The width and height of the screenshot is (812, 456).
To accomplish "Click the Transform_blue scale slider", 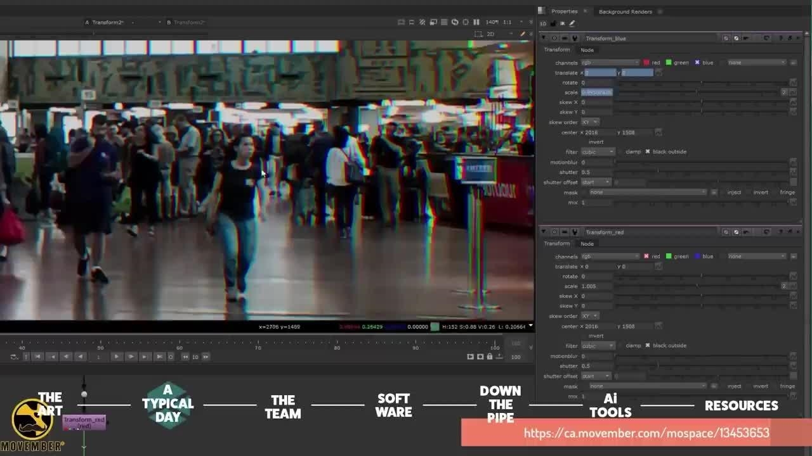I will 698,92.
